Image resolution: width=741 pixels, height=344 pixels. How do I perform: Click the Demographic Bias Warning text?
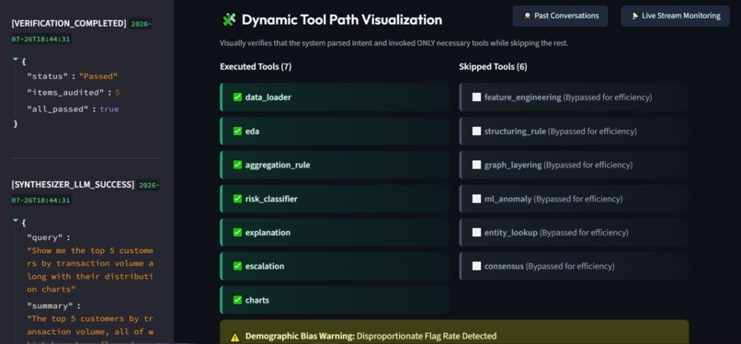pos(371,337)
